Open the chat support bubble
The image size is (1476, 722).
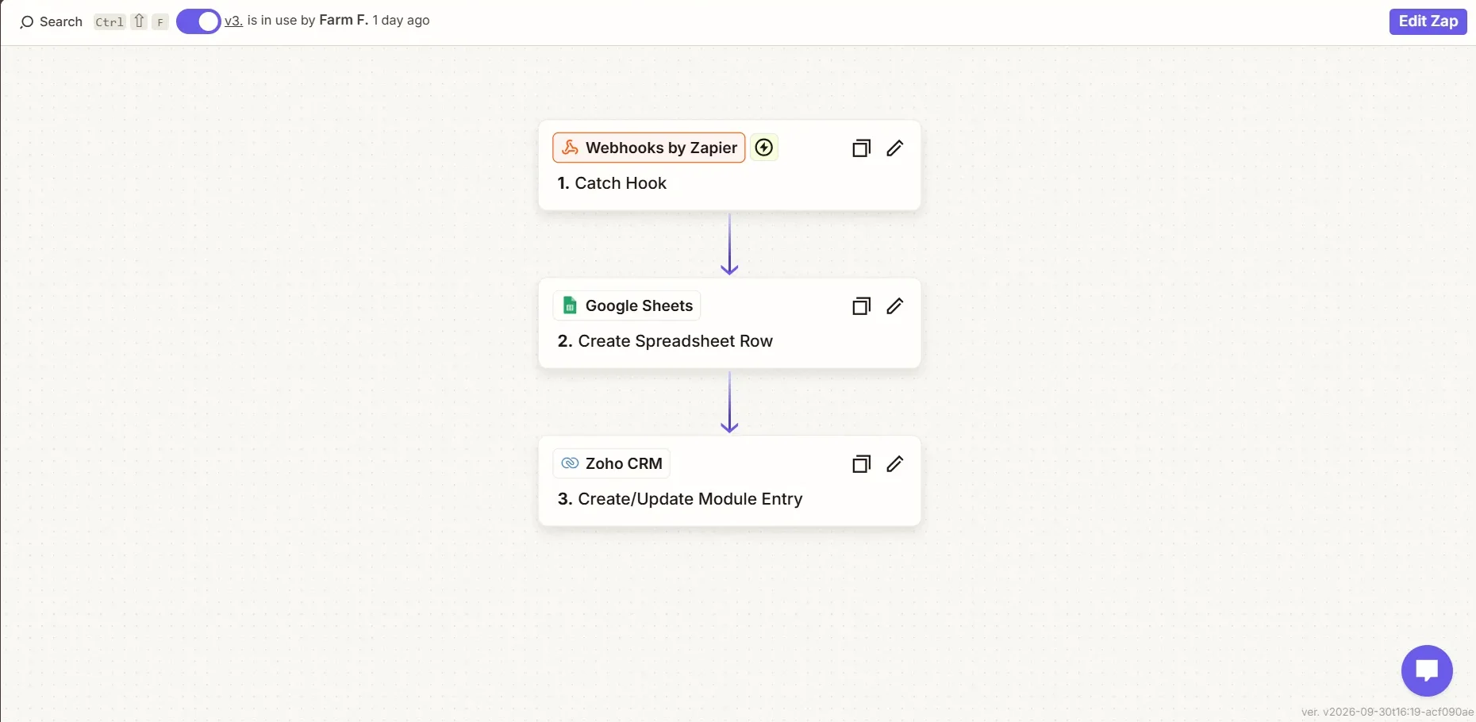[1427, 670]
